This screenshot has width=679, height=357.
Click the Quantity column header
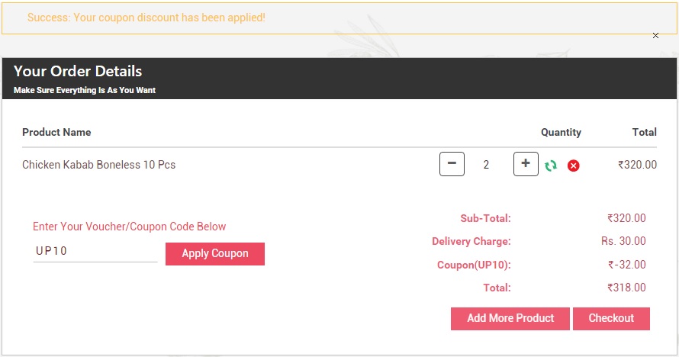(x=561, y=132)
